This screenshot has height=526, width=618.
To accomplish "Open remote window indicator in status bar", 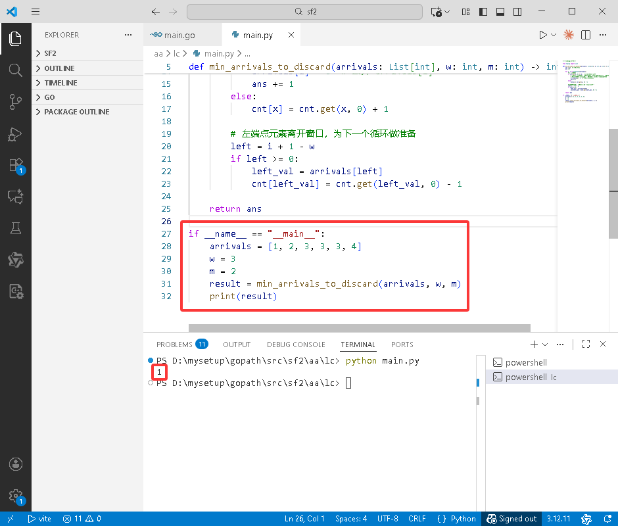I will coord(11,519).
